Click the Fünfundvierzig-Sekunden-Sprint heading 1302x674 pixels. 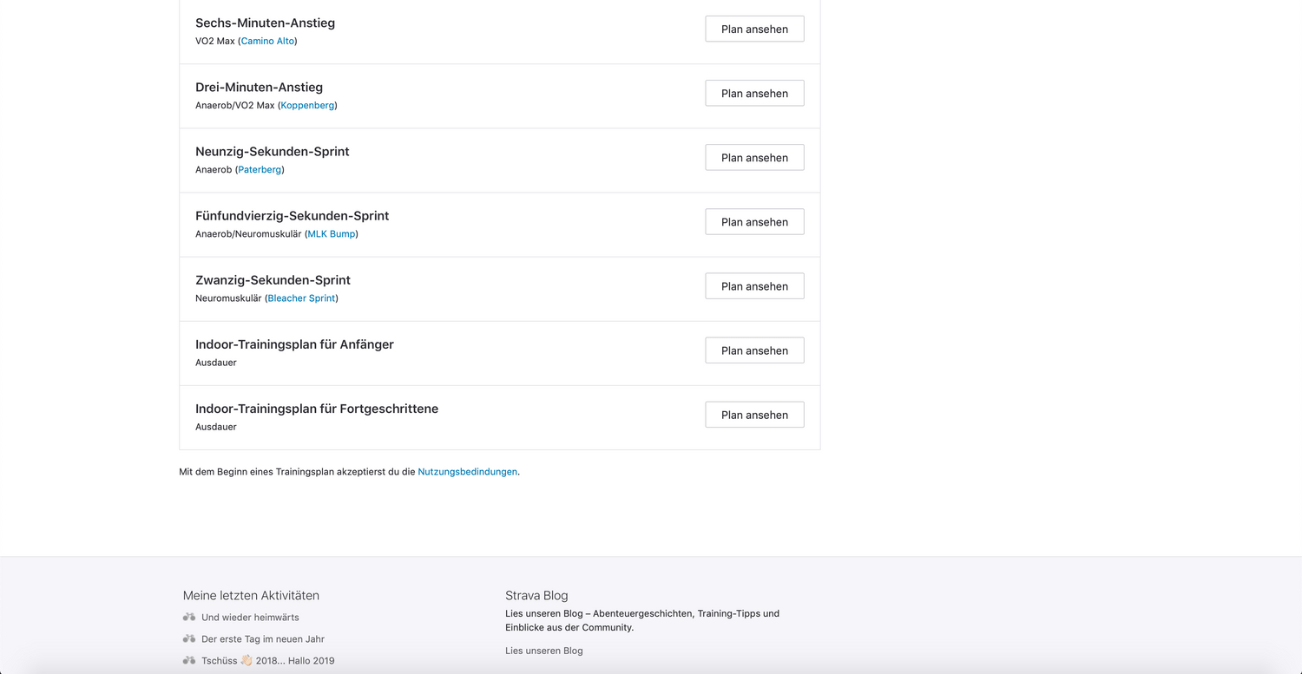pos(292,216)
